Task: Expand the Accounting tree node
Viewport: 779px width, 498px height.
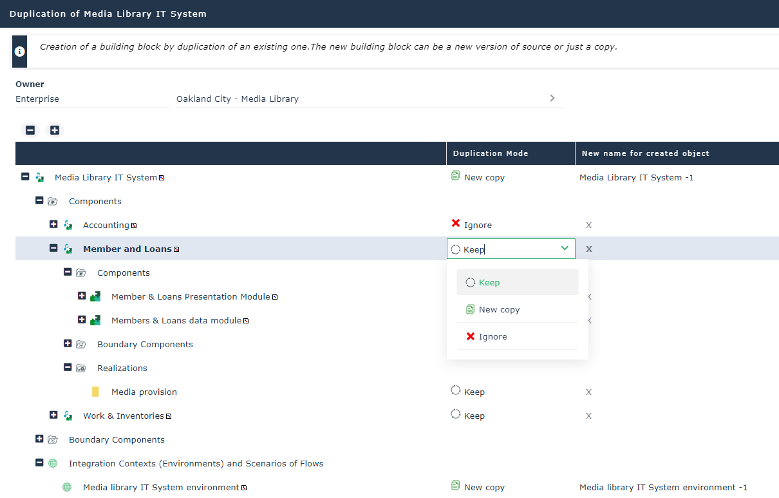Action: click(53, 224)
